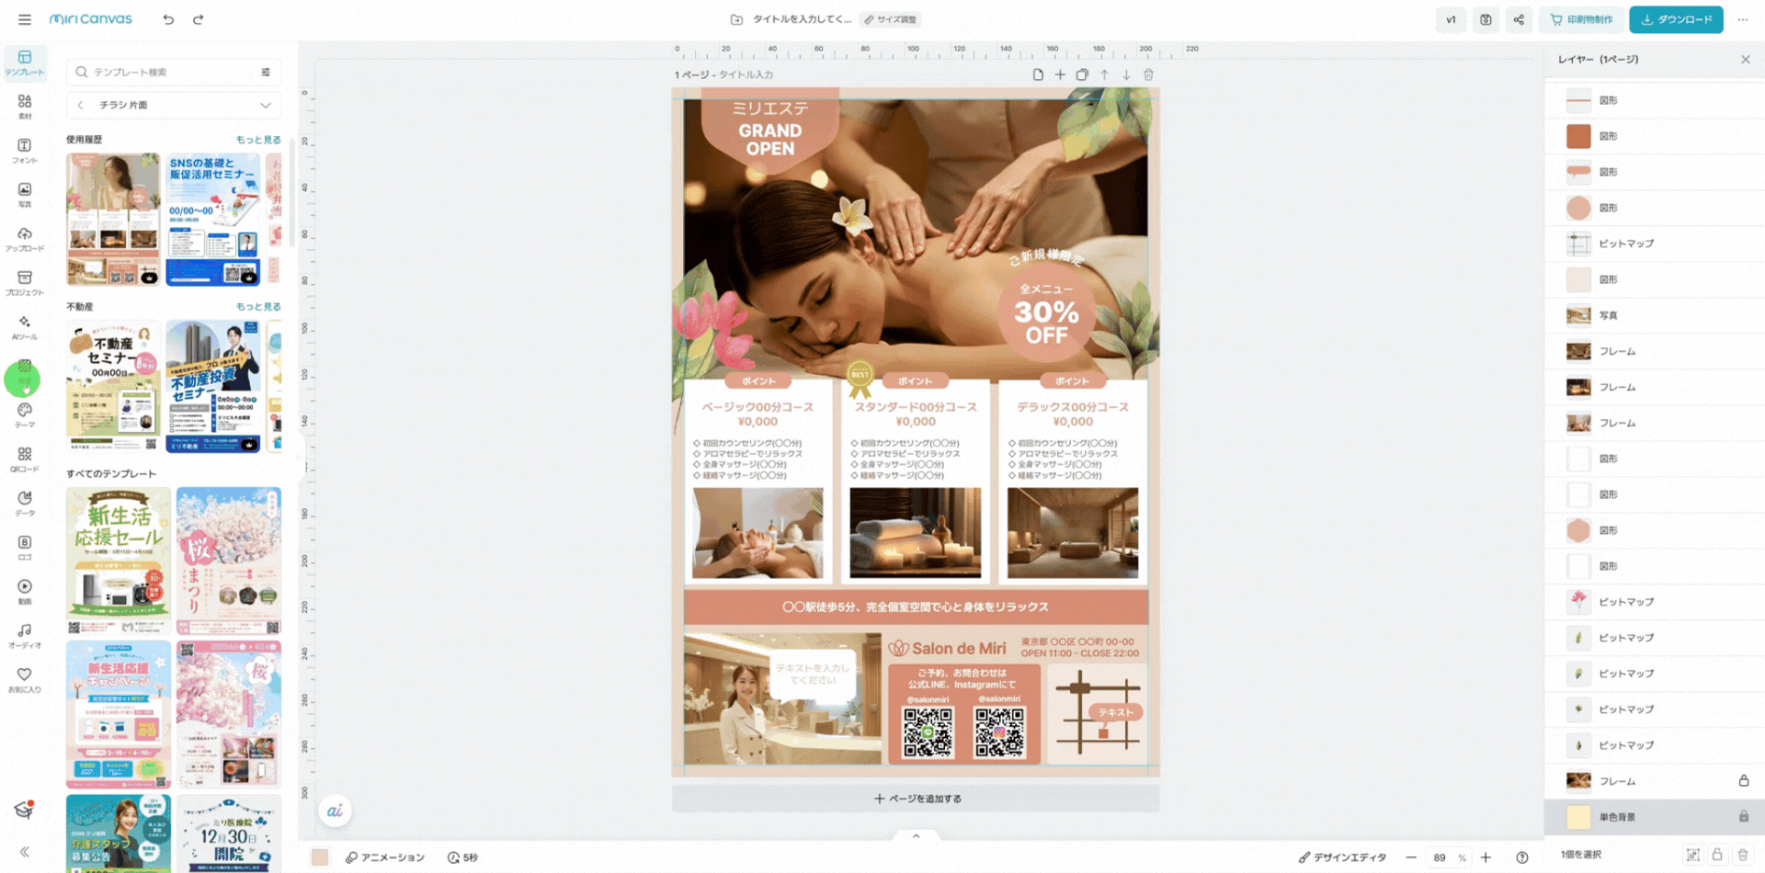This screenshot has height=873, width=1765.
Task: Click the title input field in the header
Action: tap(802, 19)
